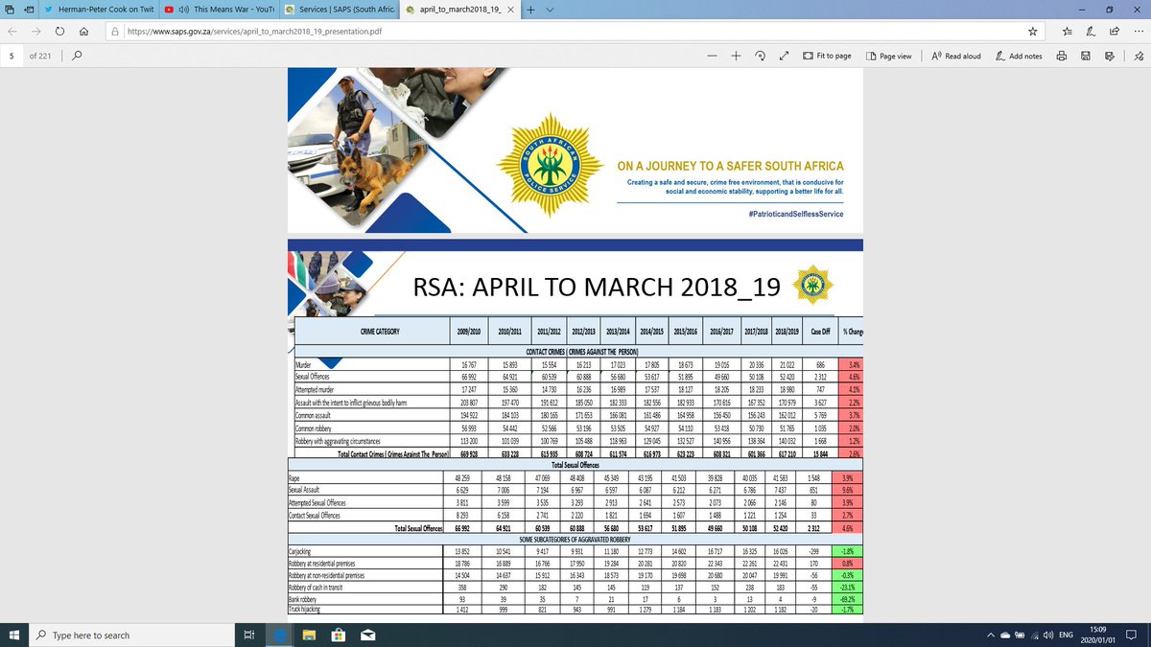This screenshot has height=647, width=1151.
Task: Select the Read aloud tool
Action: (x=957, y=56)
